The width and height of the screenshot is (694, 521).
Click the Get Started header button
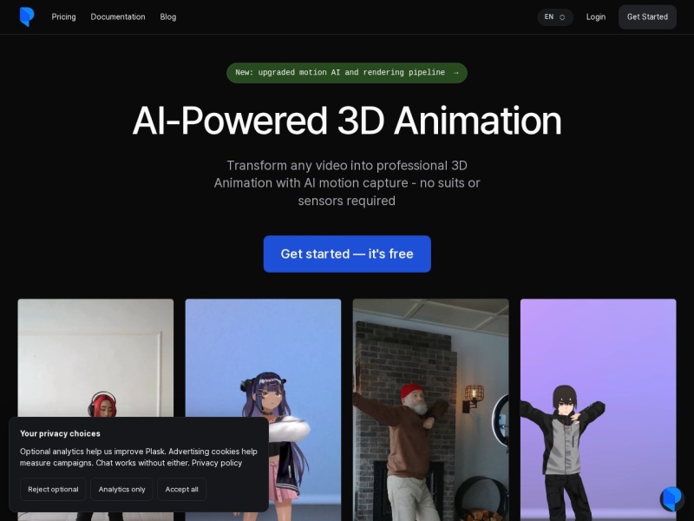pos(647,16)
